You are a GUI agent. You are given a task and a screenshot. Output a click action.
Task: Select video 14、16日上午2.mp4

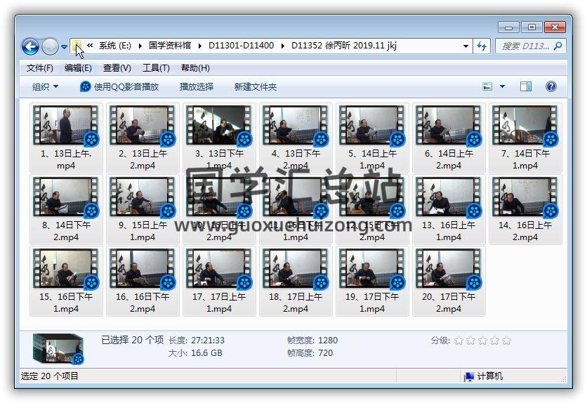[x=525, y=209]
